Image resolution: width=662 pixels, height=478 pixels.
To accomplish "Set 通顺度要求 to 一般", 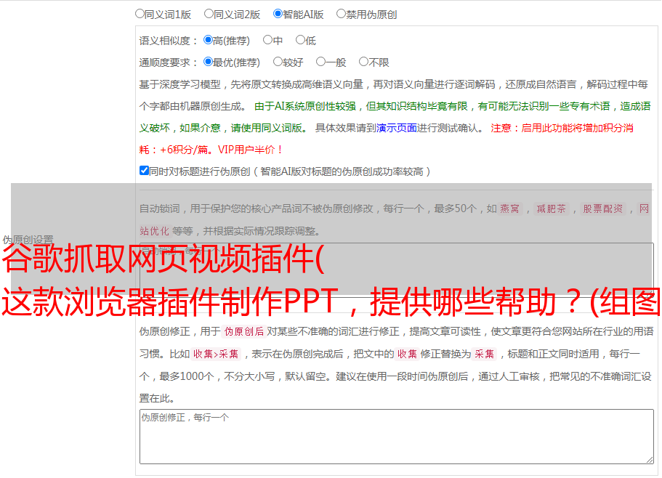I will 321,62.
